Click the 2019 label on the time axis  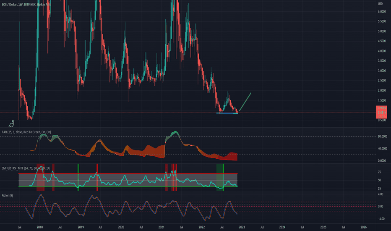click(x=81, y=227)
